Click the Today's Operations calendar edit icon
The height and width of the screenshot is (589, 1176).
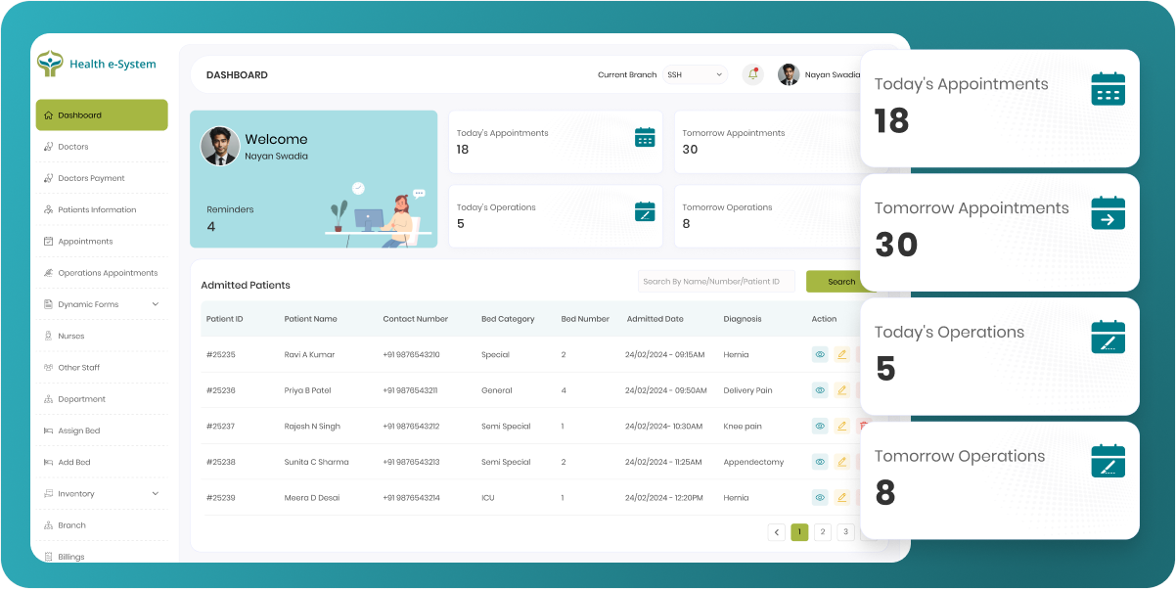pos(645,211)
